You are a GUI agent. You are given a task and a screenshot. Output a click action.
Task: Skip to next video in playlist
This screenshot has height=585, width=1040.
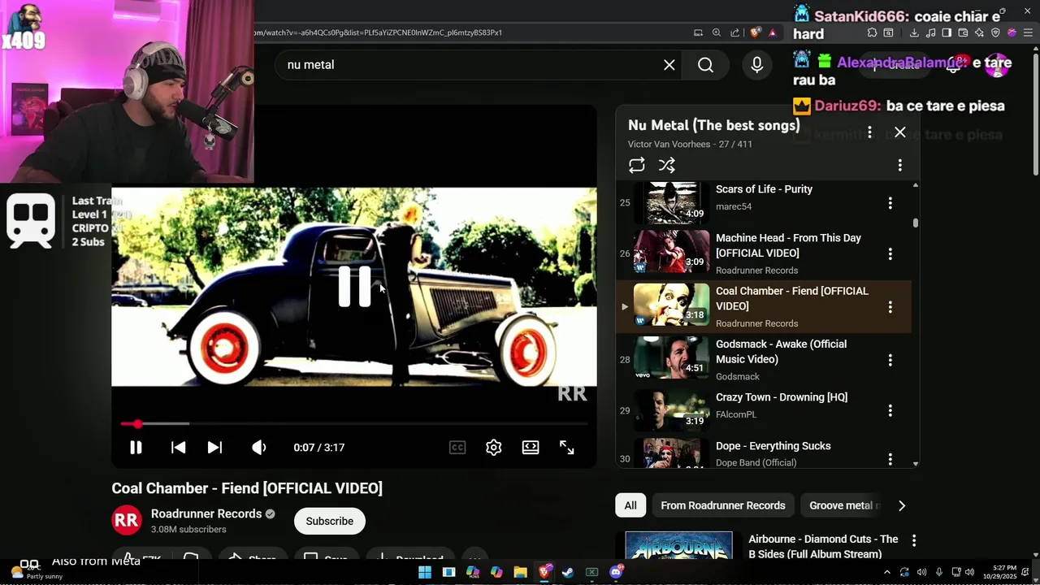coord(214,447)
